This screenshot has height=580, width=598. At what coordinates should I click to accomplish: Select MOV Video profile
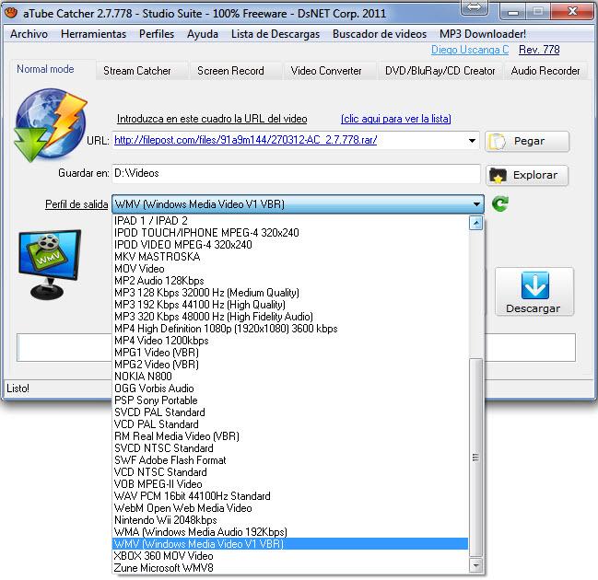point(290,269)
